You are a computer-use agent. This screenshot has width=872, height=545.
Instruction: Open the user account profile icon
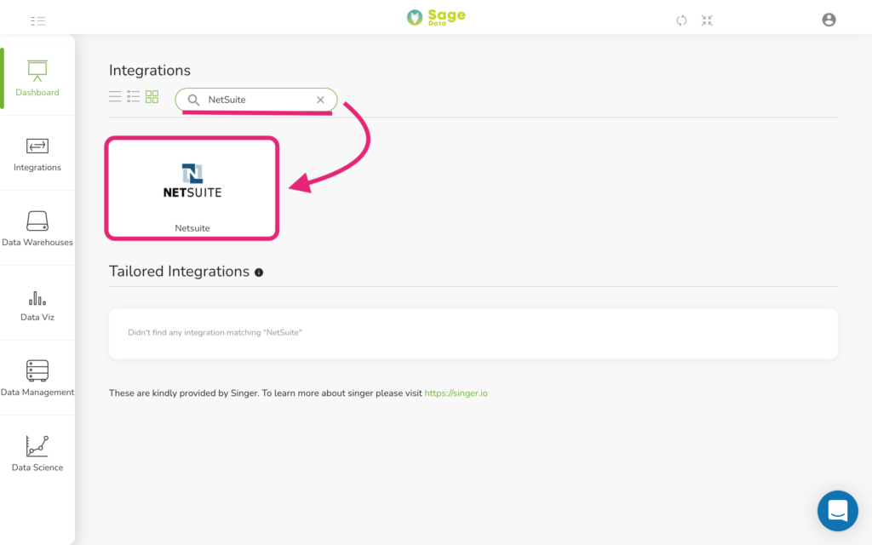pyautogui.click(x=829, y=20)
